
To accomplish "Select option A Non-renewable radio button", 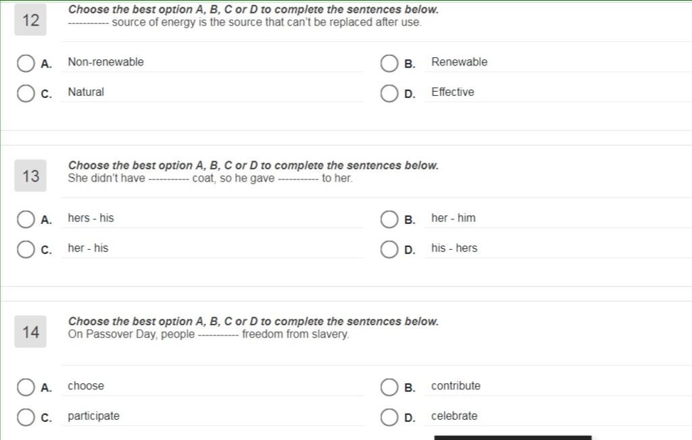I will tap(26, 63).
